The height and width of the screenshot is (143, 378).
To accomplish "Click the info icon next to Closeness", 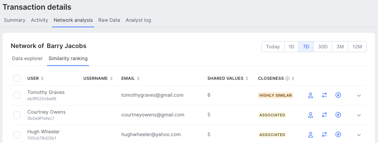I will tap(287, 78).
